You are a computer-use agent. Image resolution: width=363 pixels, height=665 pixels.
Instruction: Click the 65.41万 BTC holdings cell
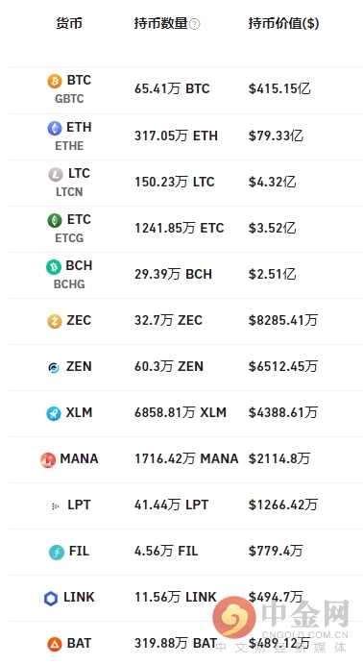point(172,89)
